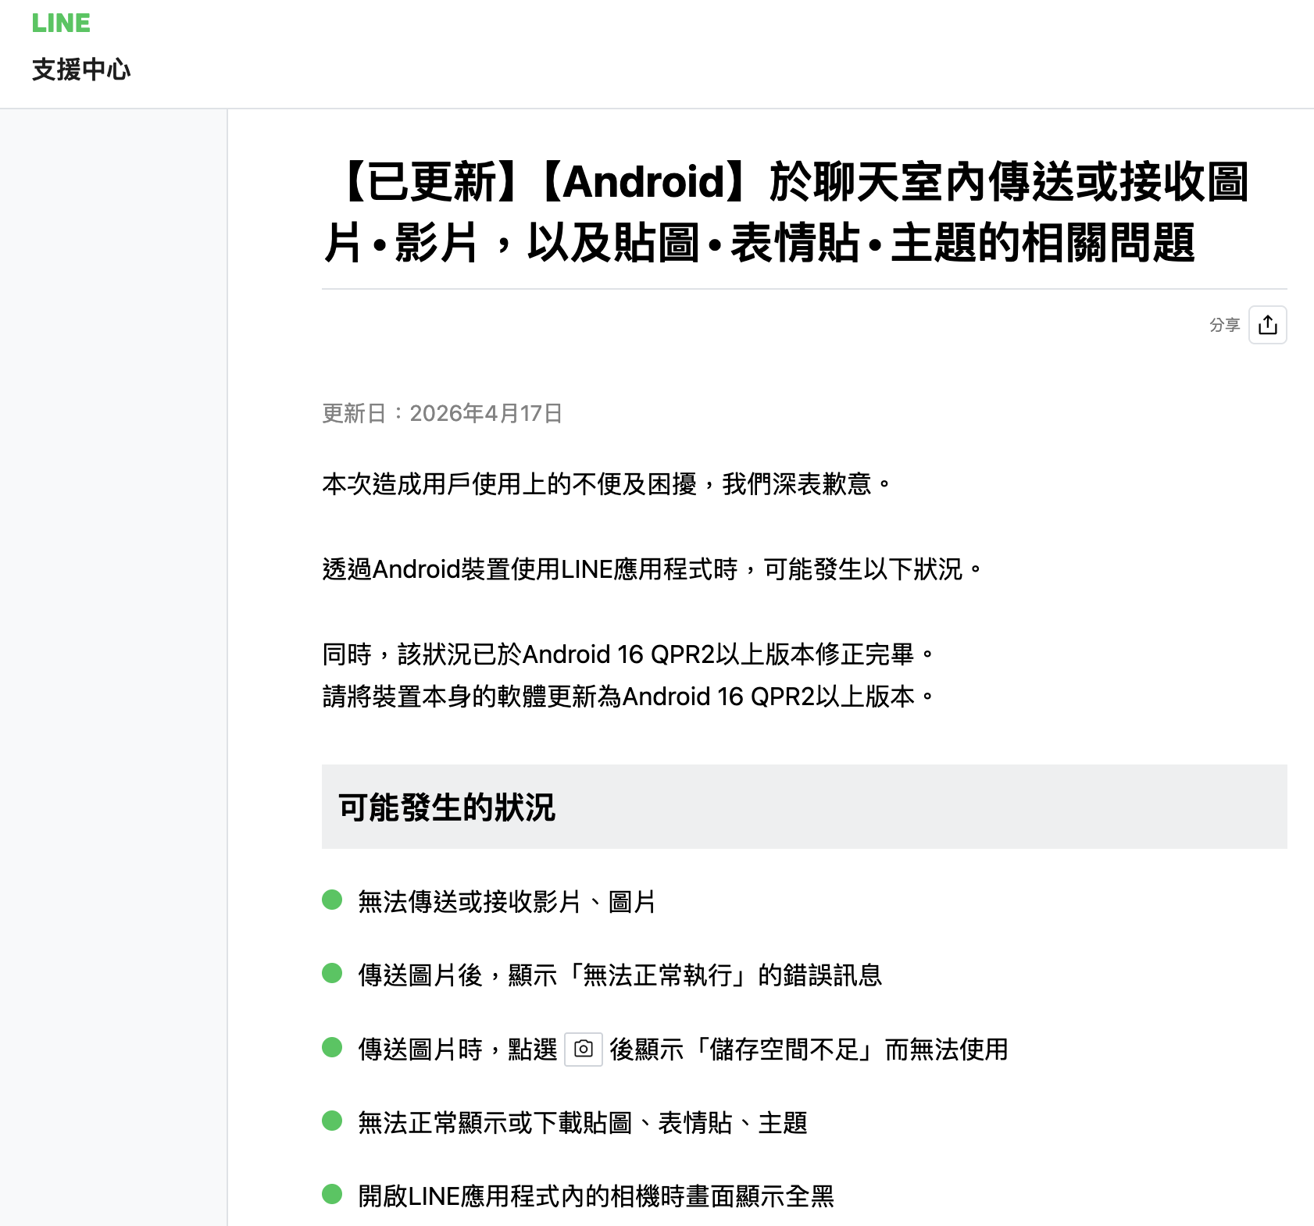Viewport: 1314px width, 1226px height.
Task: Click the line 該狀況已於Android 16 QPR2以上版本修正完畢
Action: (628, 654)
